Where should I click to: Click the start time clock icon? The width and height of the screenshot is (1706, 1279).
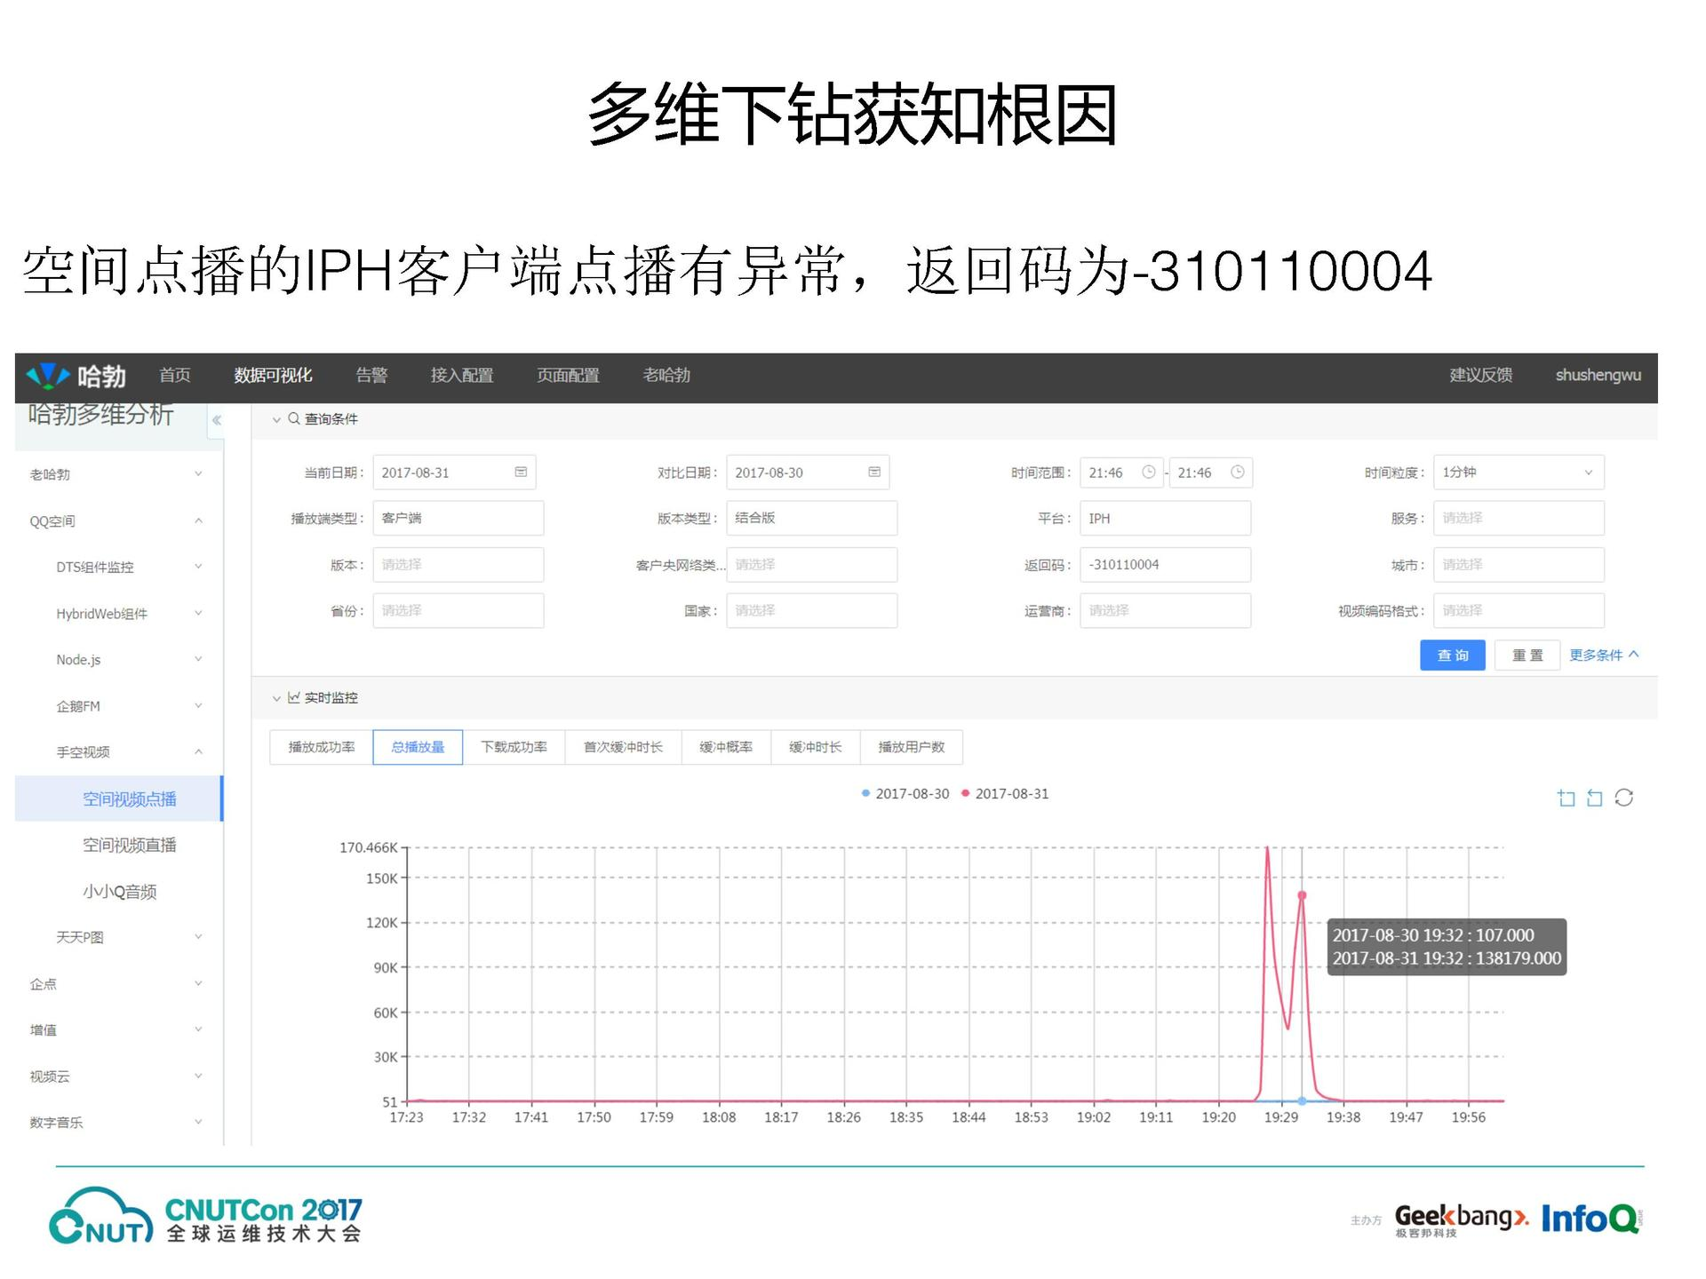(x=1148, y=473)
